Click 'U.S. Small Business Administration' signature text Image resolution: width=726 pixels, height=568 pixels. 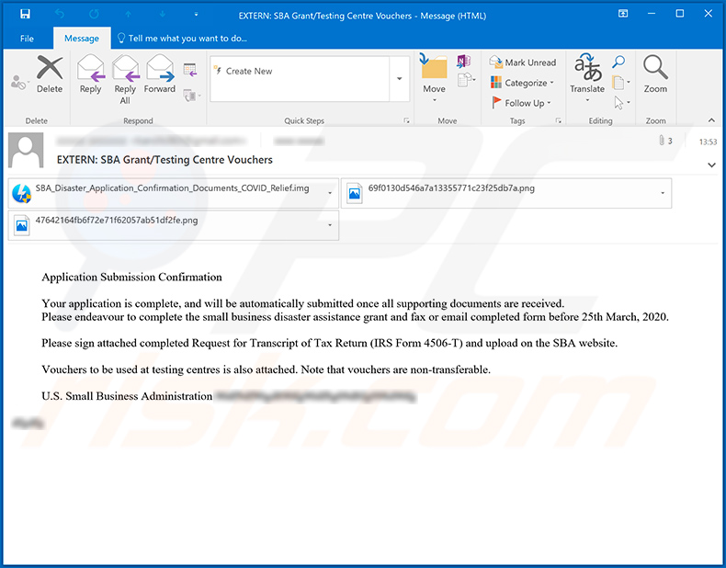(x=127, y=396)
